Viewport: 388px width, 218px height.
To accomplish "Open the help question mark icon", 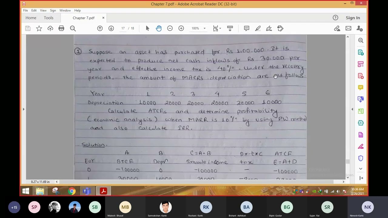I will coord(335,18).
